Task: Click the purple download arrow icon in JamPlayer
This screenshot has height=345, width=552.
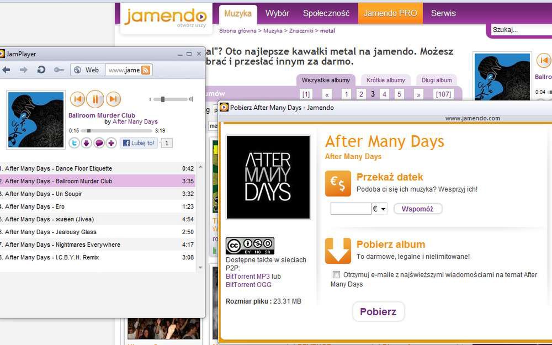Action: click(87, 143)
